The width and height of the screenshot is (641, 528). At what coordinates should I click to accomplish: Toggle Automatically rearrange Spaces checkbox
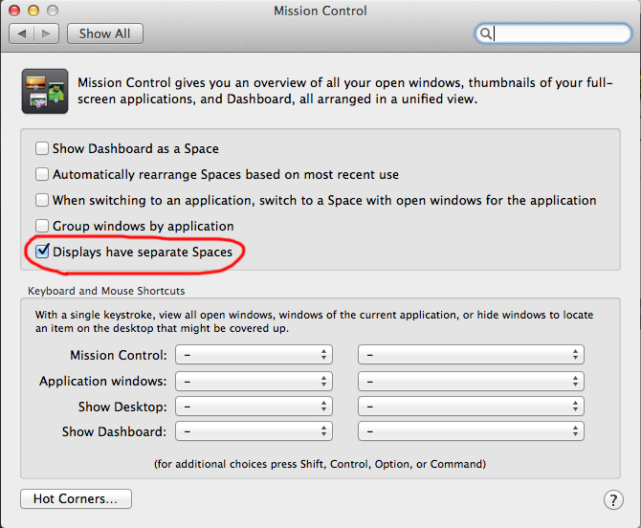pyautogui.click(x=42, y=174)
